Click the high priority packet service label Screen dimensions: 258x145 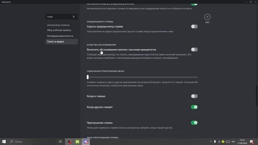pos(121,50)
